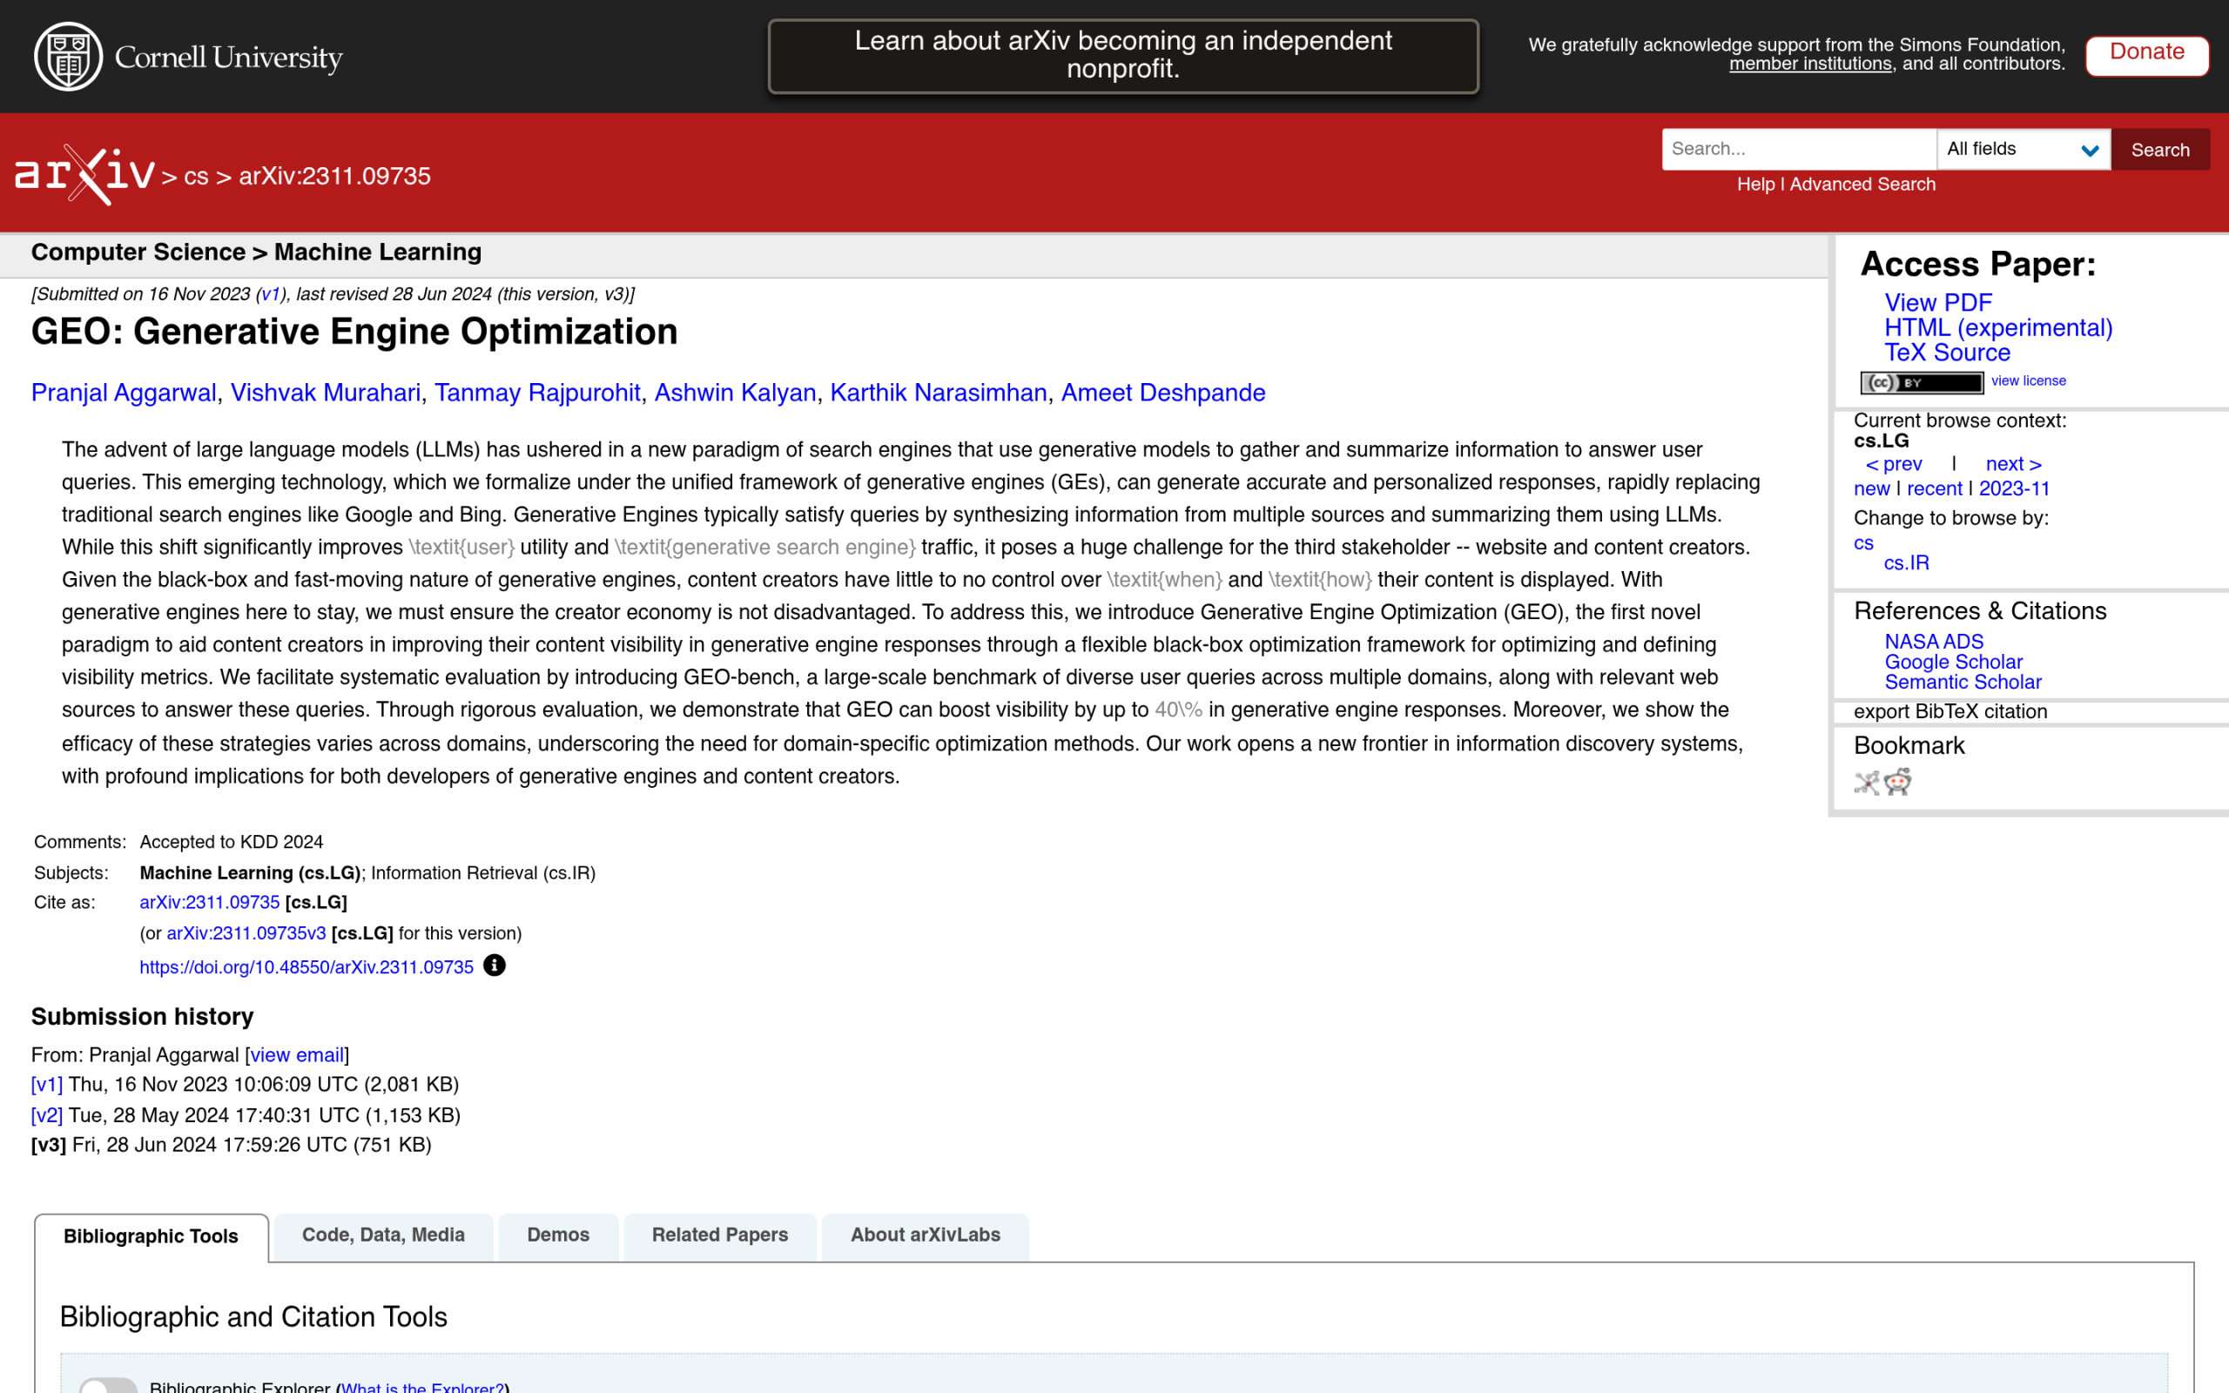Open NASA ADS references
Viewport: 2229px width, 1393px height.
click(1933, 643)
